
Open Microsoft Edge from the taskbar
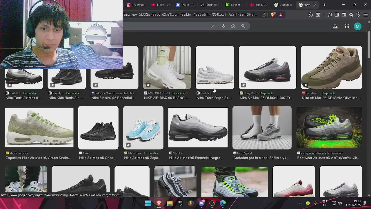click(x=223, y=203)
